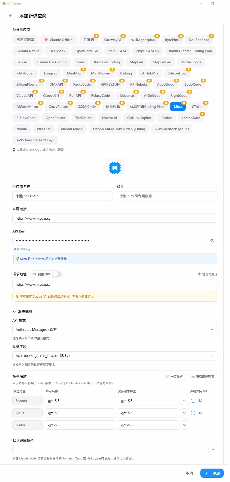
Task: Select Xiaomi MiMo Token Plan (China)
Action: click(119, 129)
